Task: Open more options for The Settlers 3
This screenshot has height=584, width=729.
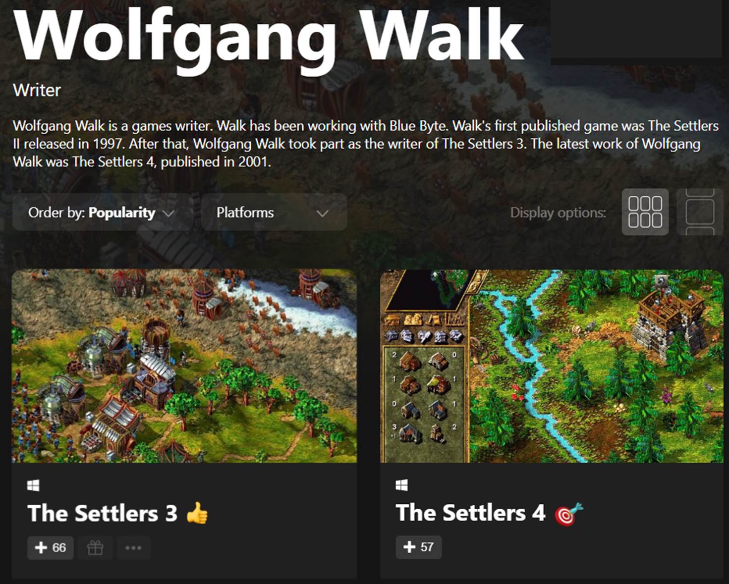Action: click(x=133, y=548)
